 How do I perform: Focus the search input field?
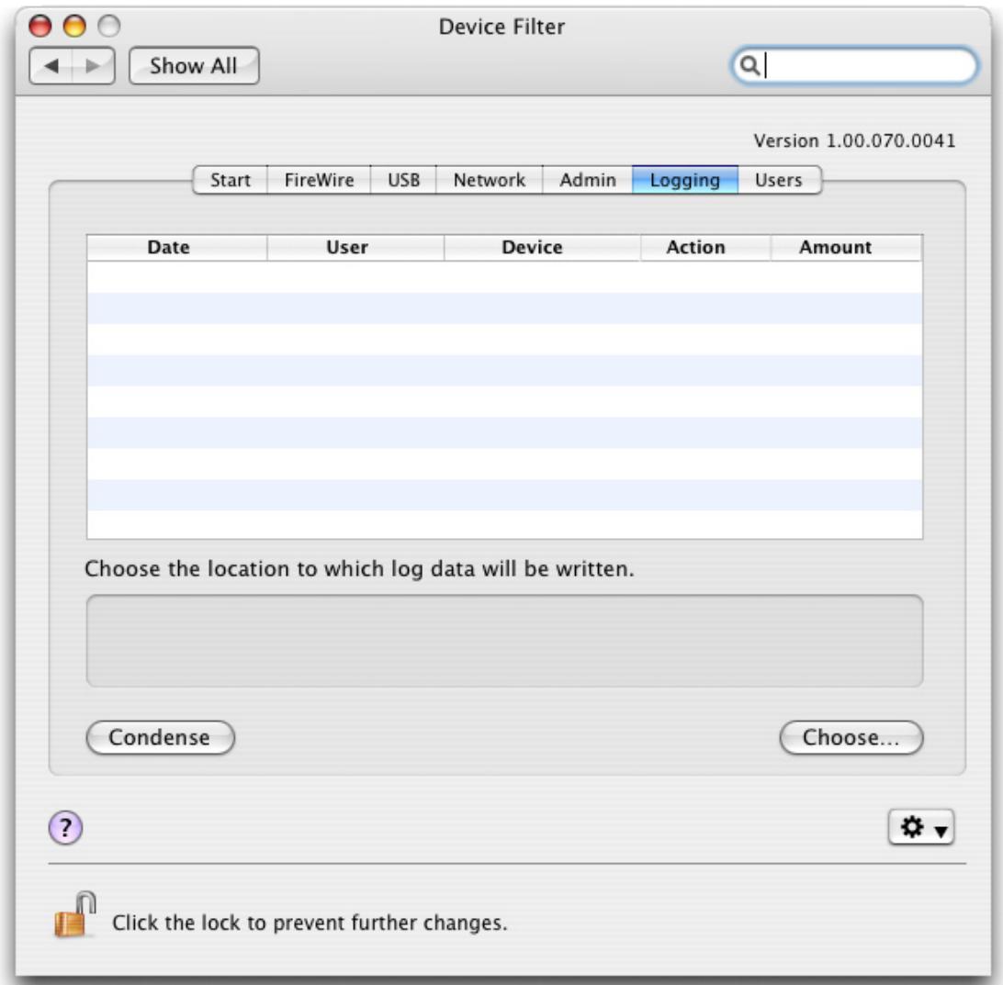[x=854, y=65]
